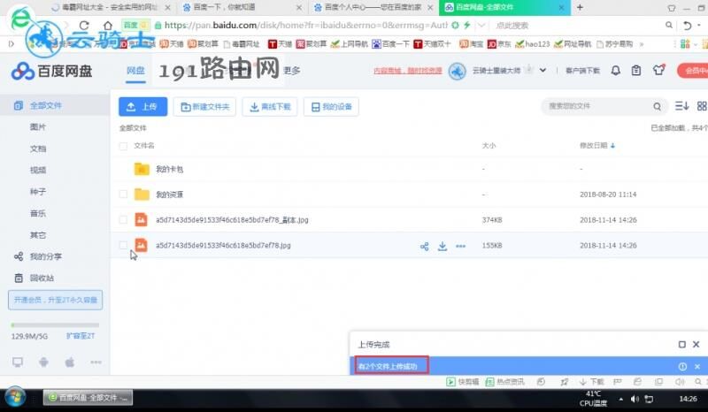Share the a5d7143...ef78.jpg file via share icon
Screen dimensions: 708x412
[425, 246]
